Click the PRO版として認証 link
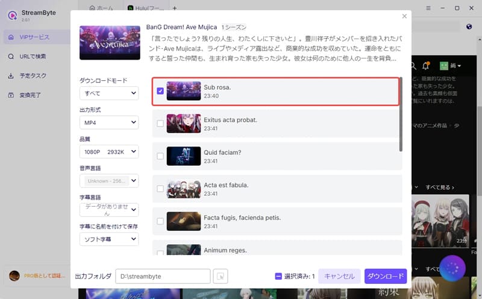482x299 pixels. tap(45, 275)
